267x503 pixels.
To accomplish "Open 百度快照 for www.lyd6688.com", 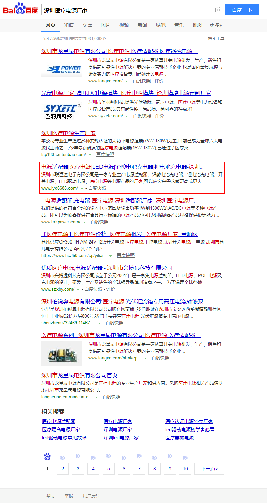I will tap(97, 188).
